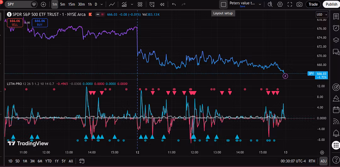Screen dimensions: 340x167
Task: Expand the layout name dropdown chevron
Action: (x=260, y=4)
